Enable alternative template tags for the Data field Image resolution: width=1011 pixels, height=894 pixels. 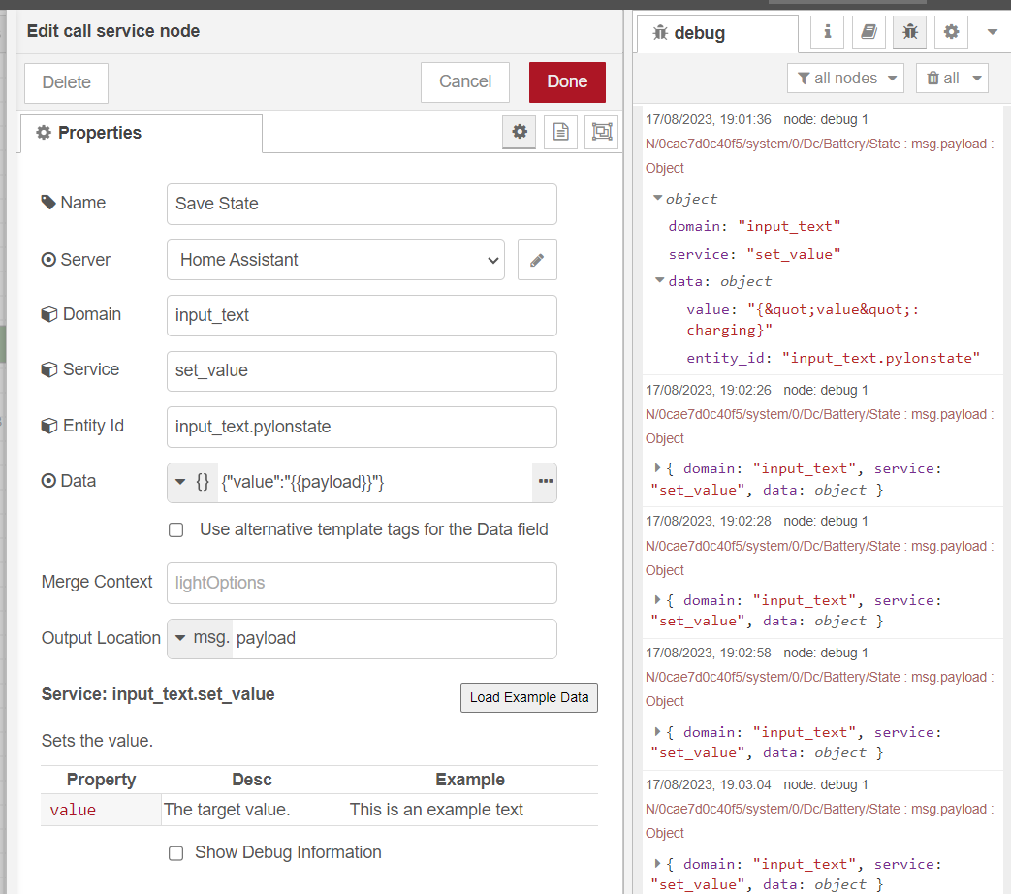pos(176,530)
